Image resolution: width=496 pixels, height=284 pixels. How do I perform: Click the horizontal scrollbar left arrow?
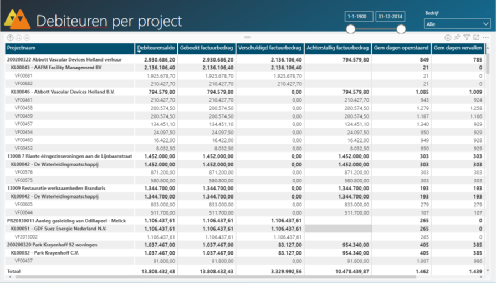[x=10, y=277]
